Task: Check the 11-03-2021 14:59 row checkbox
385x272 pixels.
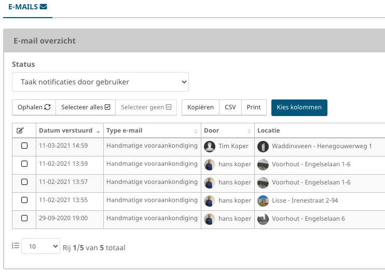Action: [24, 146]
